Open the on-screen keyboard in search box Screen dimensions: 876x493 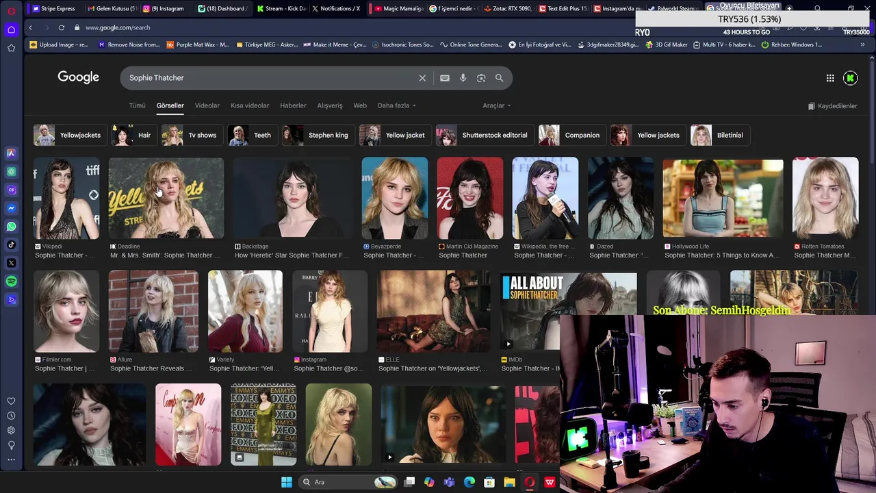coord(445,78)
